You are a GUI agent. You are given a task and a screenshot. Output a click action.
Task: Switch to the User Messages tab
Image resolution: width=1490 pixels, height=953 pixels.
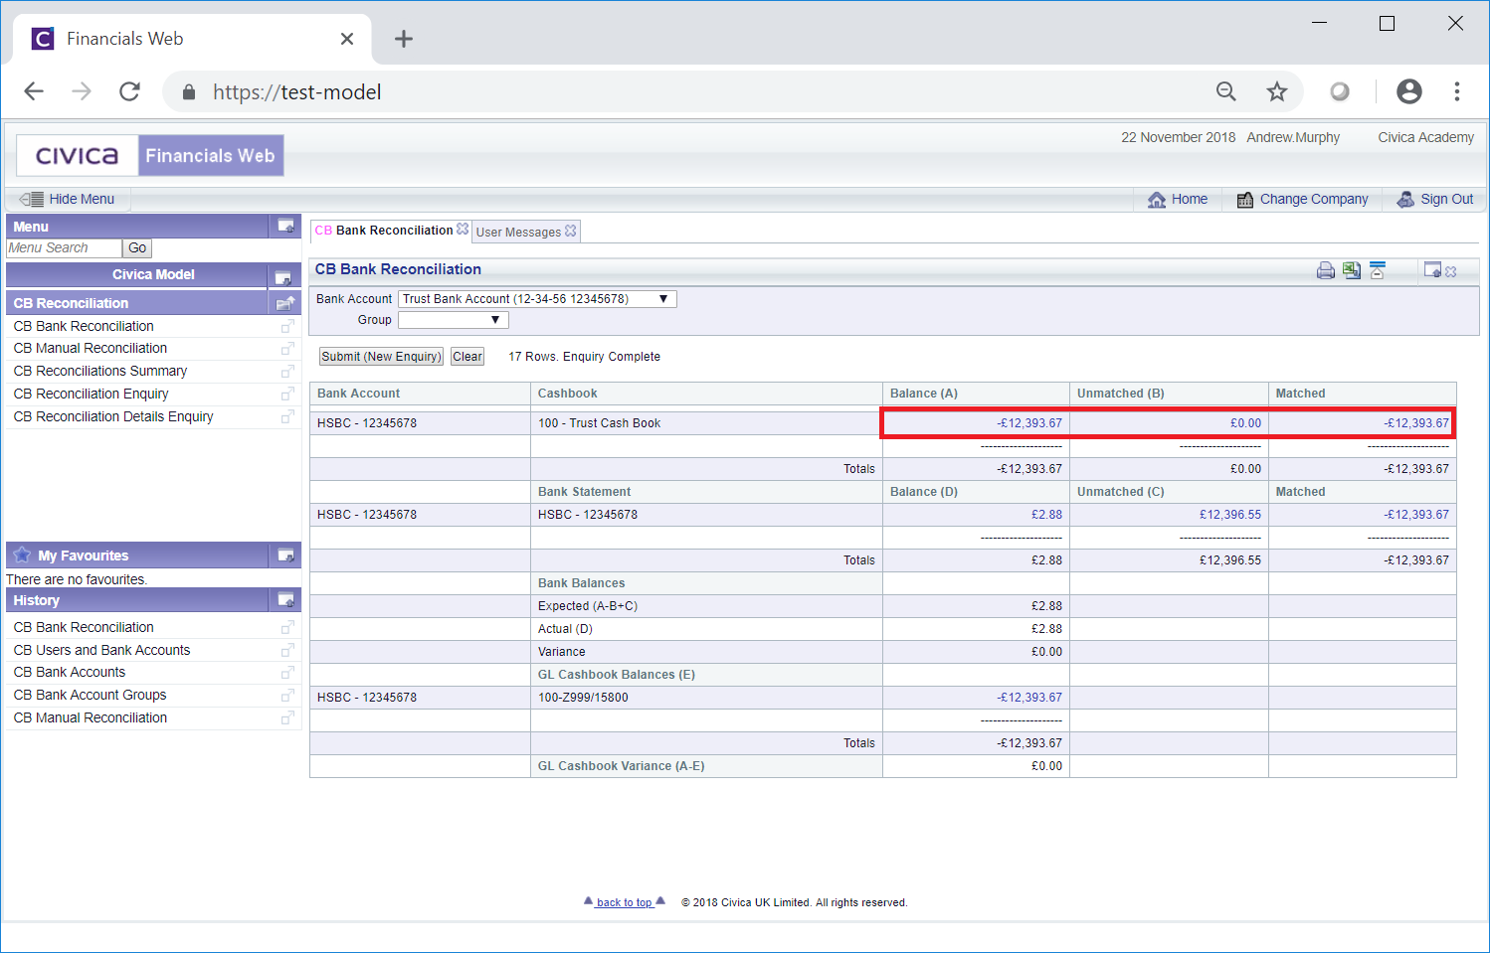518,232
